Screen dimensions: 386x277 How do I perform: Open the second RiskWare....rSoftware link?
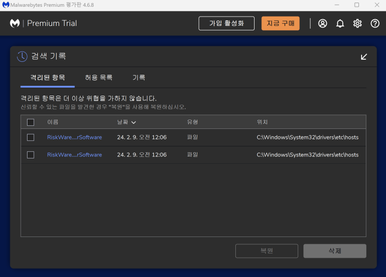point(75,155)
